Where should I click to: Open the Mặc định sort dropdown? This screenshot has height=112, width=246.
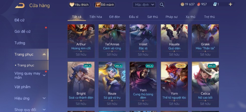point(144,5)
